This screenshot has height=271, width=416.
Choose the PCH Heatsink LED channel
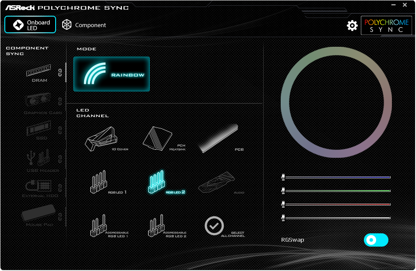click(163, 139)
